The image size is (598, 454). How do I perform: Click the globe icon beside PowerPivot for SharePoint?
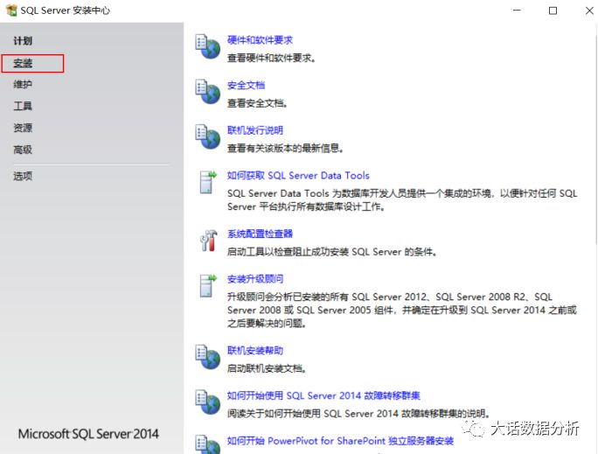pyautogui.click(x=208, y=444)
